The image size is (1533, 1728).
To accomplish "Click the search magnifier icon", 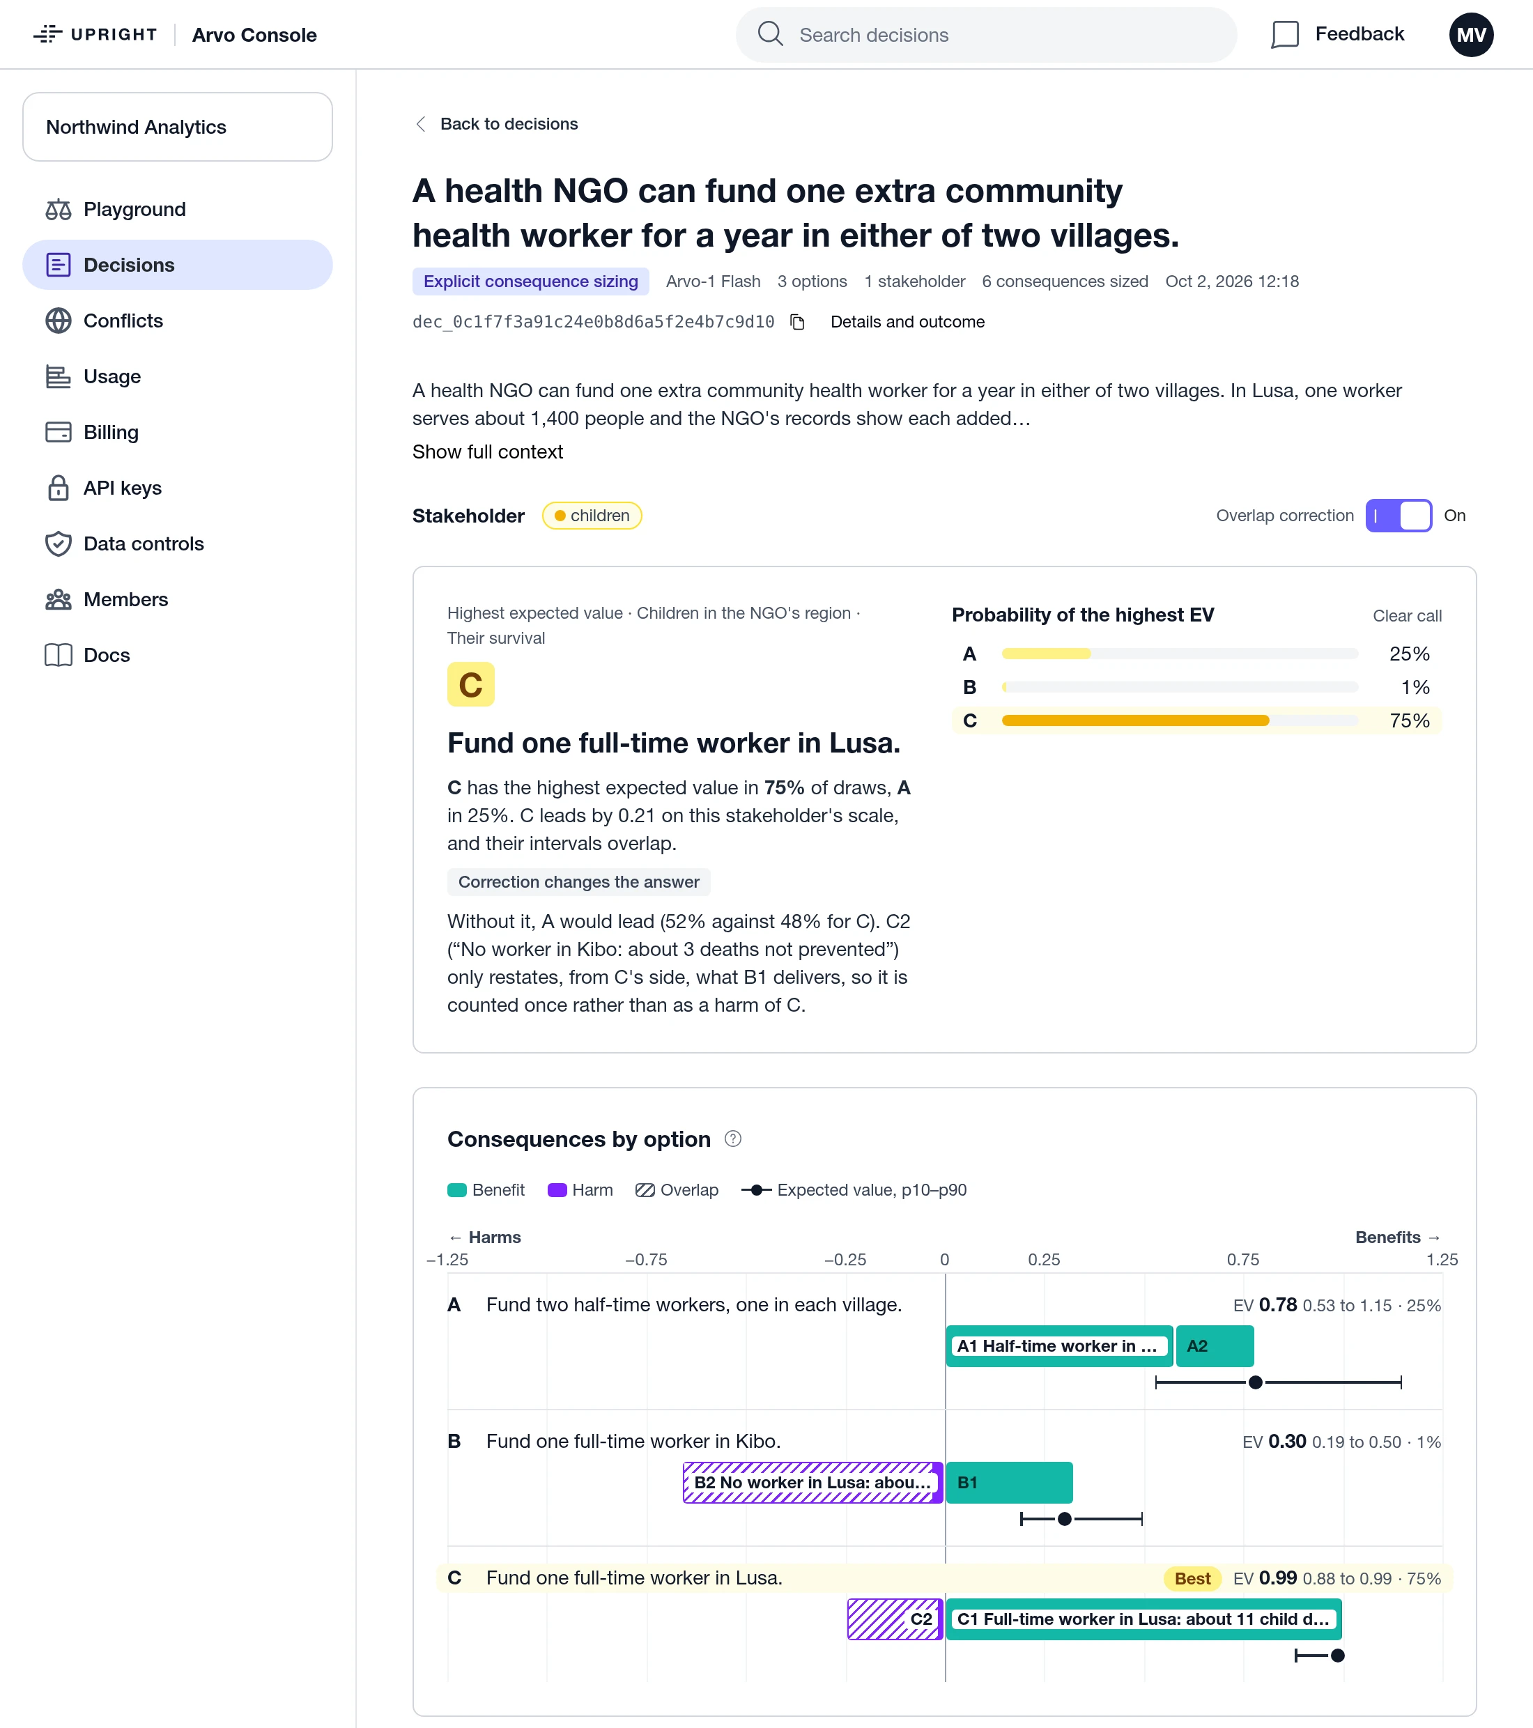I will click(x=769, y=34).
